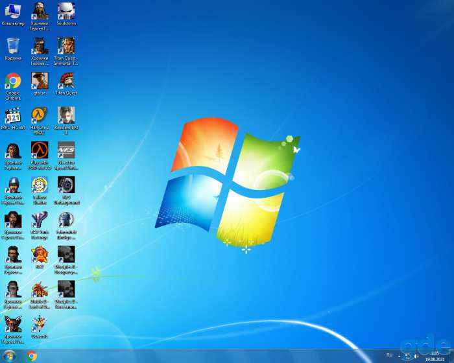Select the Half-Life 2 FINAL shortcut
This screenshot has width=454, height=363.
[40, 121]
